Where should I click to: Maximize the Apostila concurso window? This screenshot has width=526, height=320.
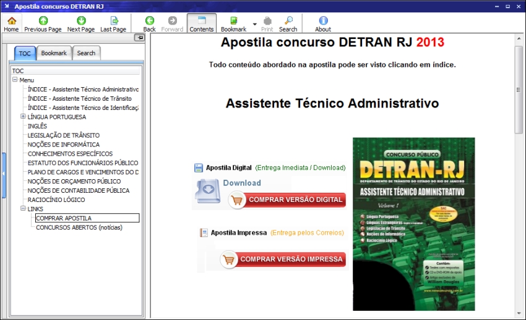tap(507, 6)
